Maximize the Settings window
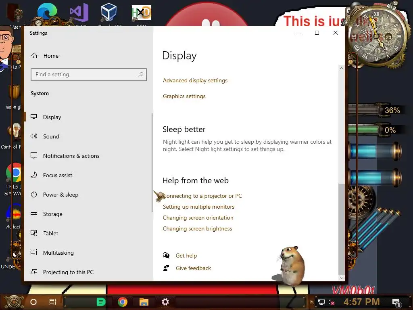413x310 pixels. coord(317,33)
